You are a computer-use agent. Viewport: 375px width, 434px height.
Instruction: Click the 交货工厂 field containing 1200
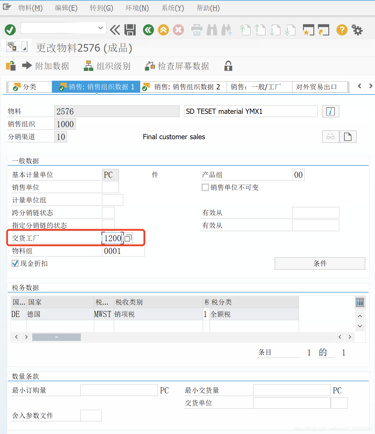coord(112,238)
